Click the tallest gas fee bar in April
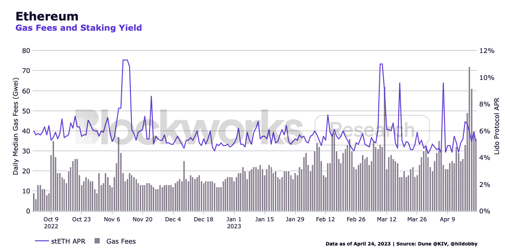Screen dimensions: 505x252 point(469,139)
